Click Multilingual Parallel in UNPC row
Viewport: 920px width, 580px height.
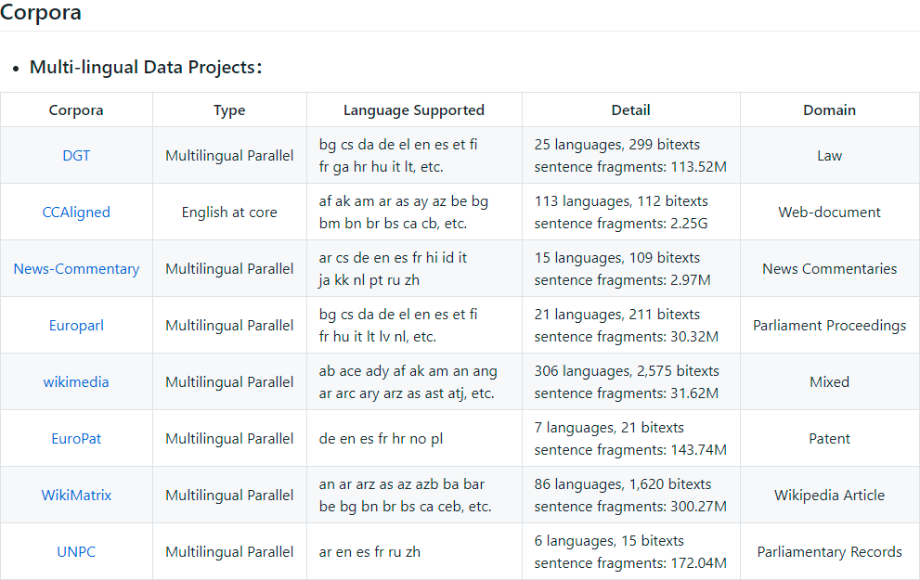(x=229, y=552)
